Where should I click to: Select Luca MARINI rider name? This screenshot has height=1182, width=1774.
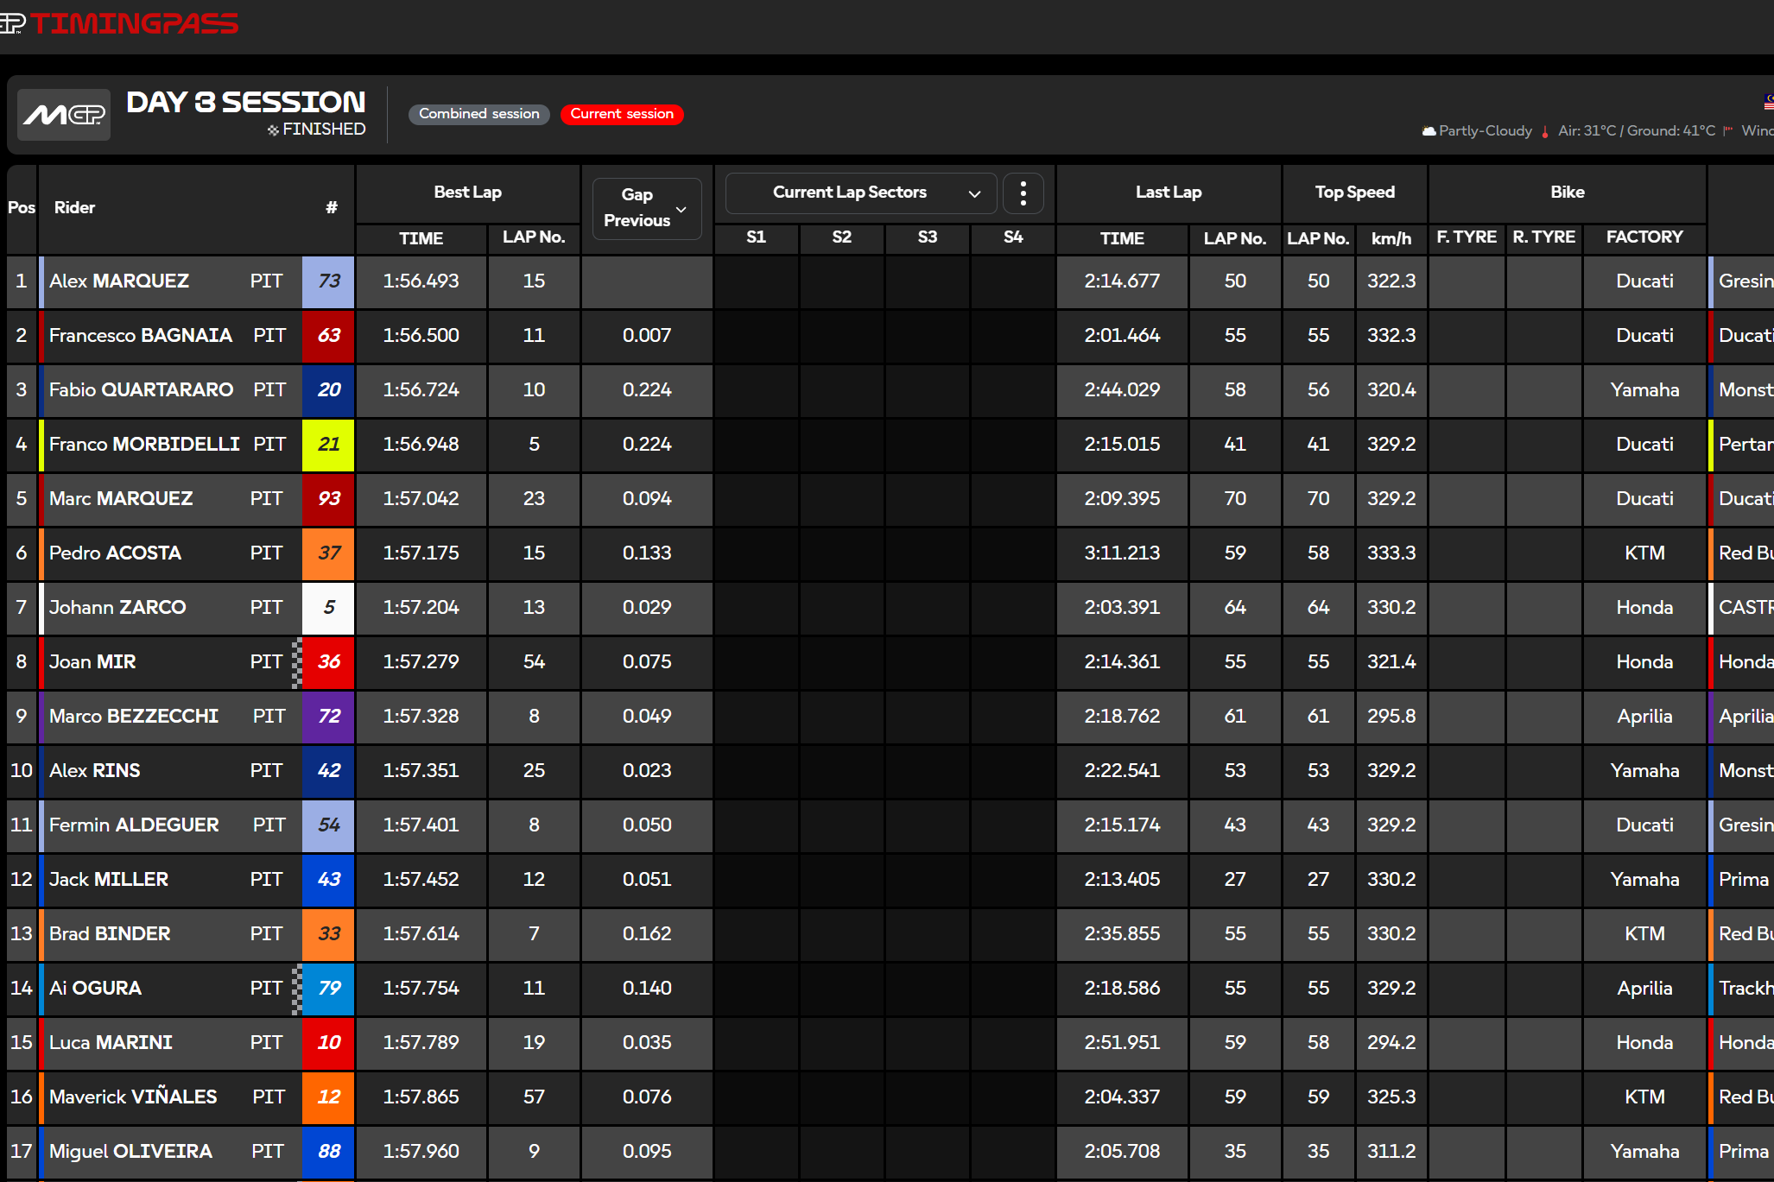(x=111, y=1043)
